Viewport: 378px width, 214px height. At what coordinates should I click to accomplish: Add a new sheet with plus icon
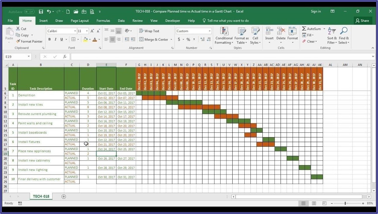(x=64, y=196)
